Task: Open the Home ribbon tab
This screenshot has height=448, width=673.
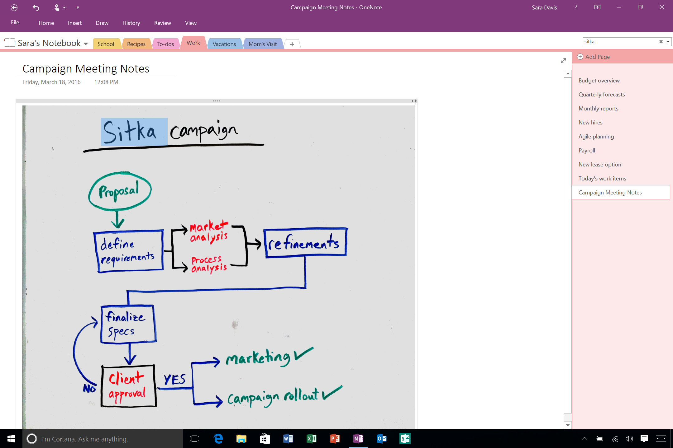Action: [x=46, y=23]
